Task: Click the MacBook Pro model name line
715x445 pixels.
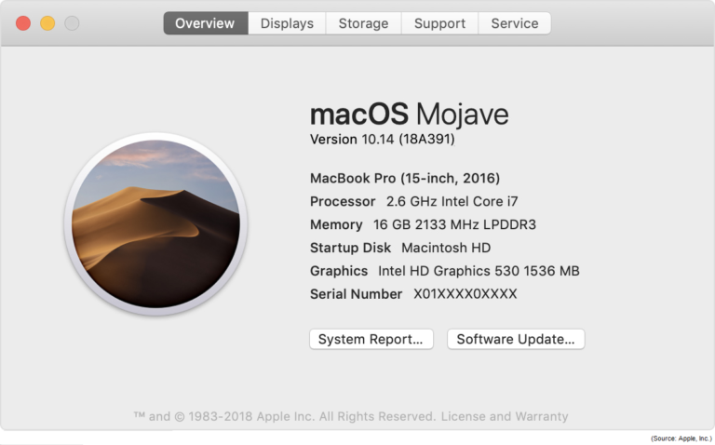Action: pos(404,178)
